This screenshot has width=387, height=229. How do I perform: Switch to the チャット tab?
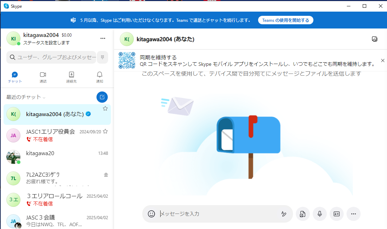pyautogui.click(x=15, y=77)
